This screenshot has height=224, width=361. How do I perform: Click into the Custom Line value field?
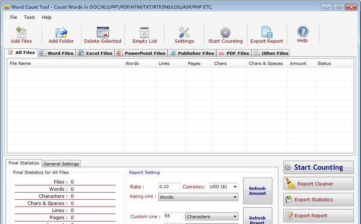173,216
